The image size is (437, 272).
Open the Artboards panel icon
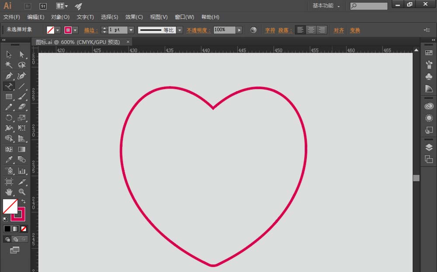tap(429, 159)
